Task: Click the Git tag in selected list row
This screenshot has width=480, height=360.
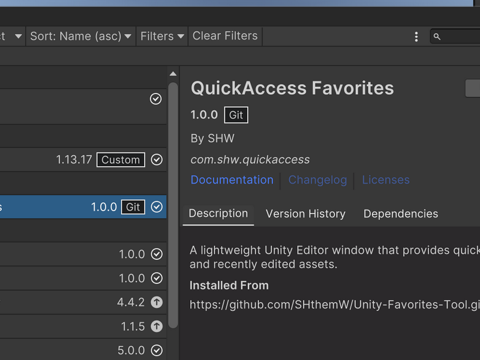Action: [x=133, y=207]
